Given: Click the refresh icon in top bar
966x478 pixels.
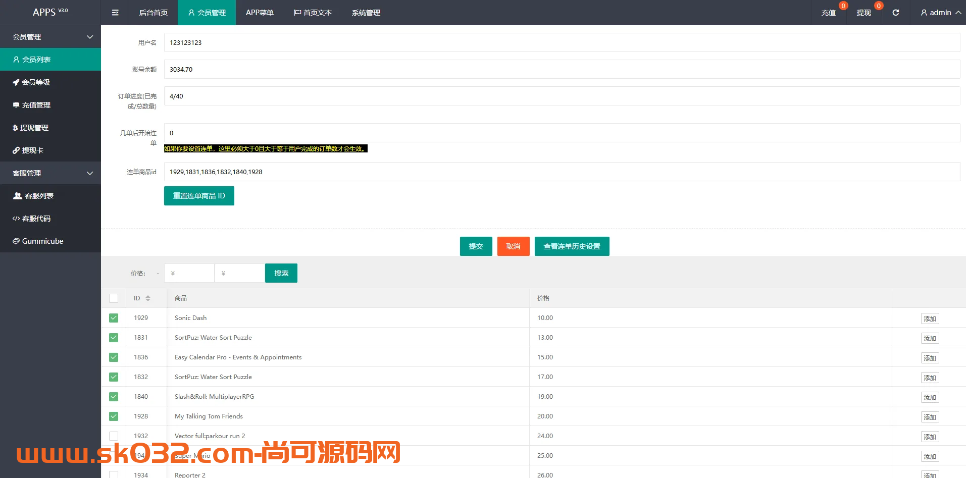Looking at the screenshot, I should pyautogui.click(x=895, y=12).
